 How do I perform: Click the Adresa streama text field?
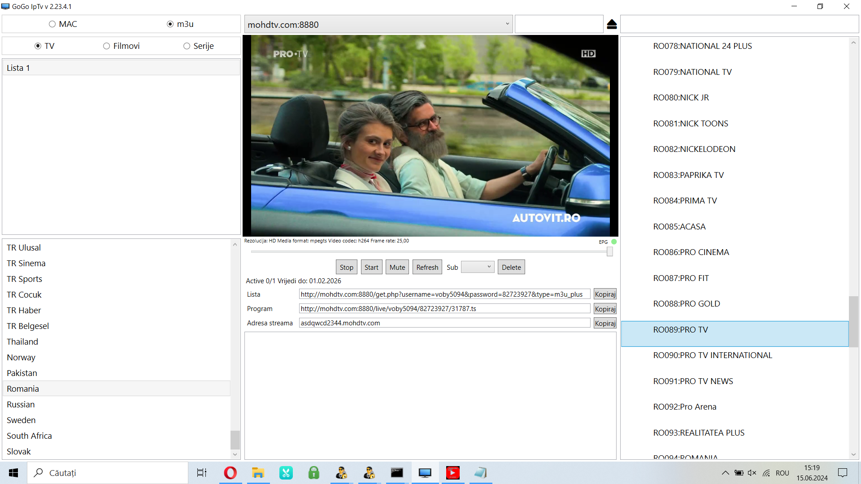[x=444, y=323]
